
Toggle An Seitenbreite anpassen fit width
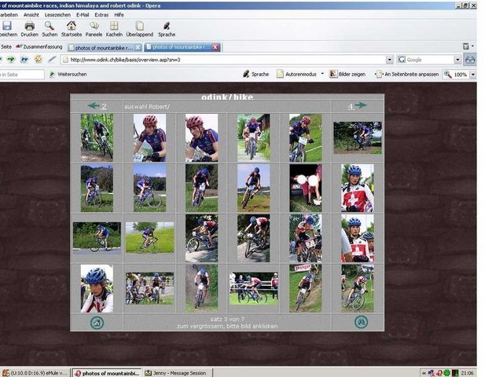(407, 74)
